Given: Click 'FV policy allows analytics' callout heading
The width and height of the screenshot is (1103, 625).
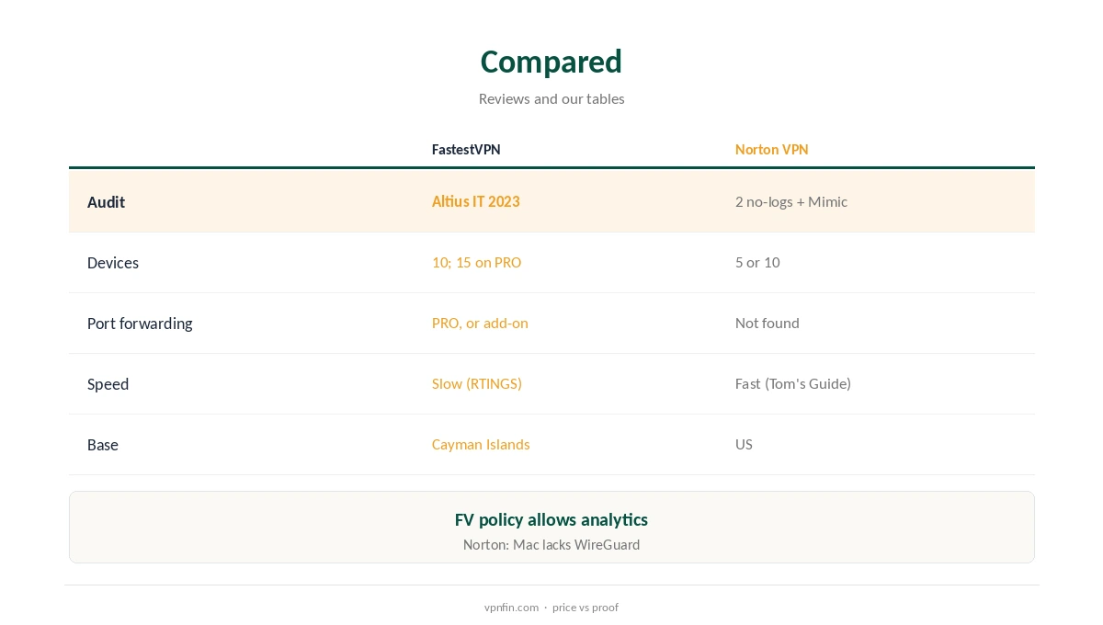Looking at the screenshot, I should click(551, 519).
